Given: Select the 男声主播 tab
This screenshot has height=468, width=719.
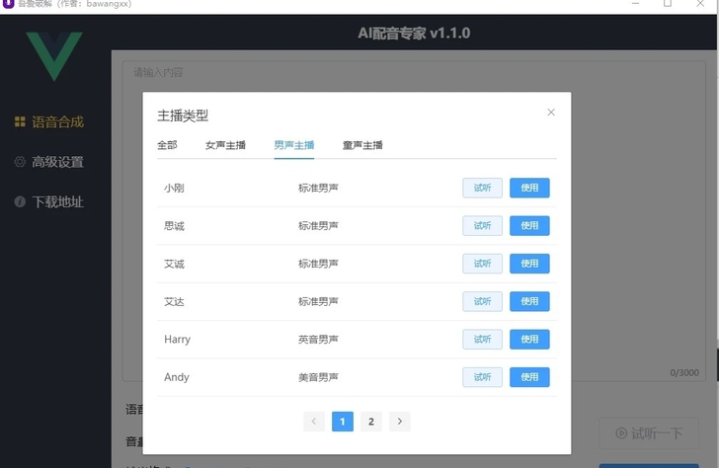Looking at the screenshot, I should [x=294, y=145].
